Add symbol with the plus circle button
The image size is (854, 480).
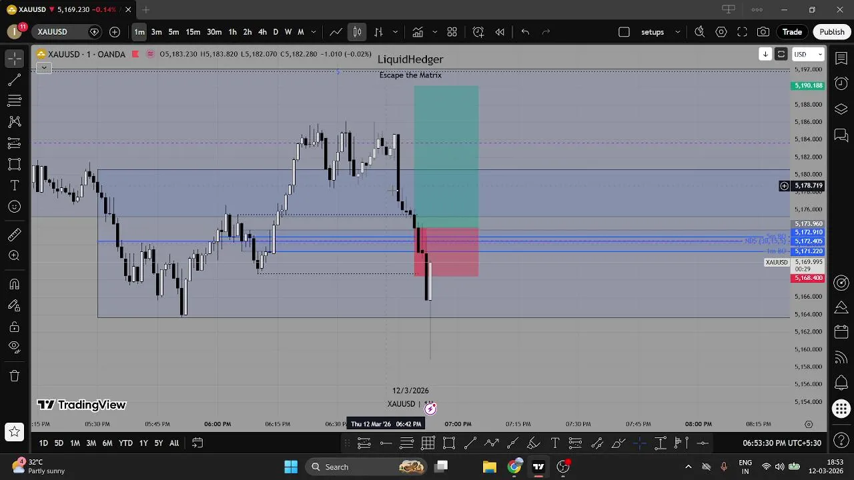[115, 32]
